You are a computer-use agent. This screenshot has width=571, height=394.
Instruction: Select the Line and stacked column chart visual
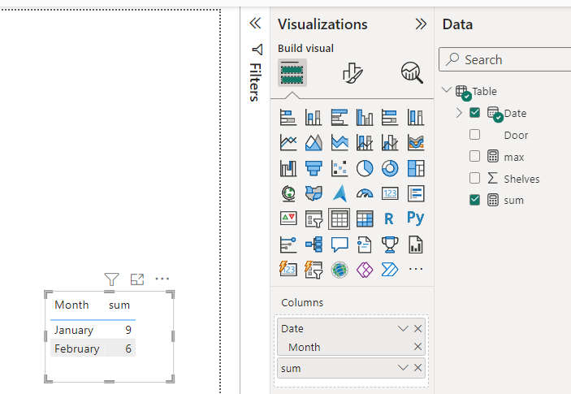point(365,142)
